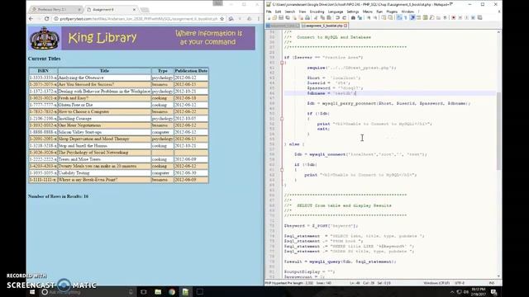Toggle the Word Wrap icon in Notepad++ toolbar

tap(399, 17)
